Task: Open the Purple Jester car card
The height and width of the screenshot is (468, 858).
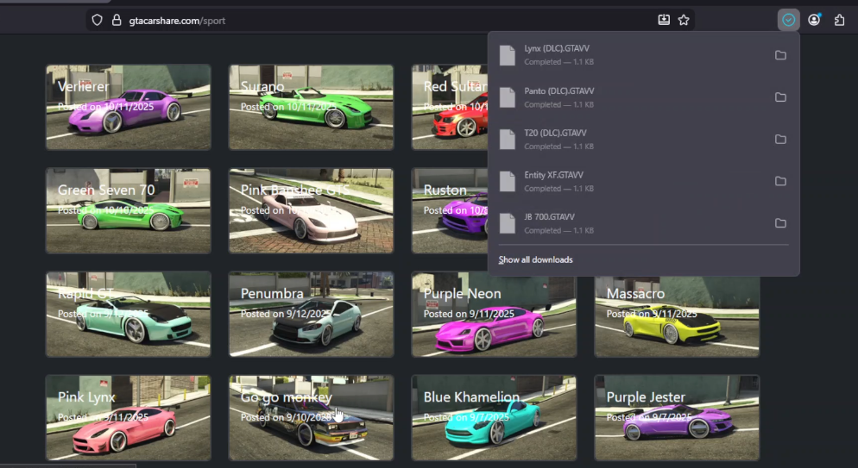Action: 677,418
